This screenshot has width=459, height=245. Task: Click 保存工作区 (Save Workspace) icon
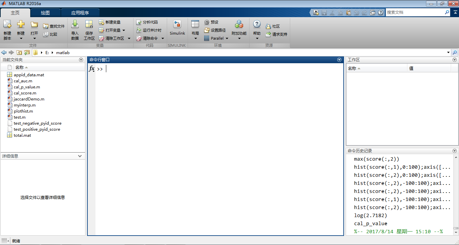coord(89,24)
